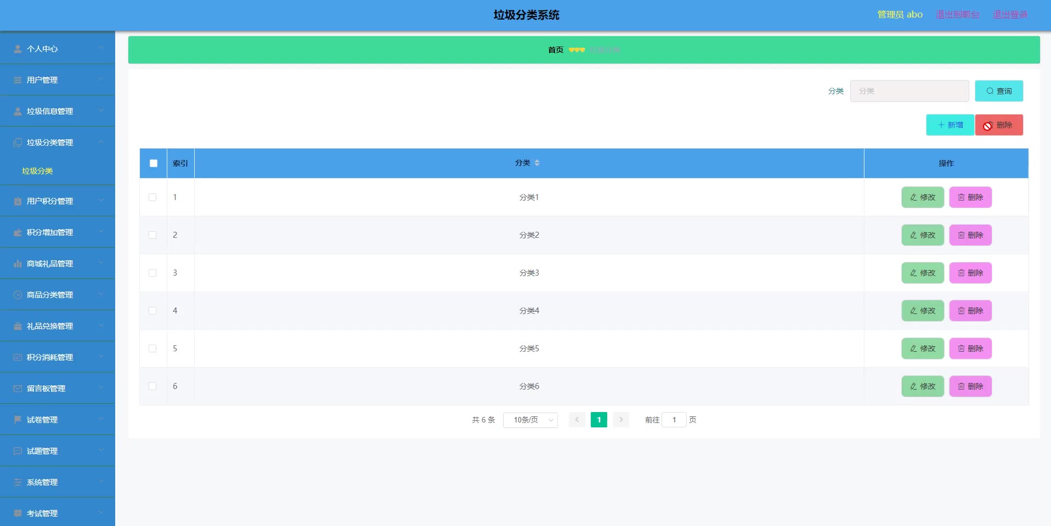Open the 积分消耗管理 menu label

(50, 357)
